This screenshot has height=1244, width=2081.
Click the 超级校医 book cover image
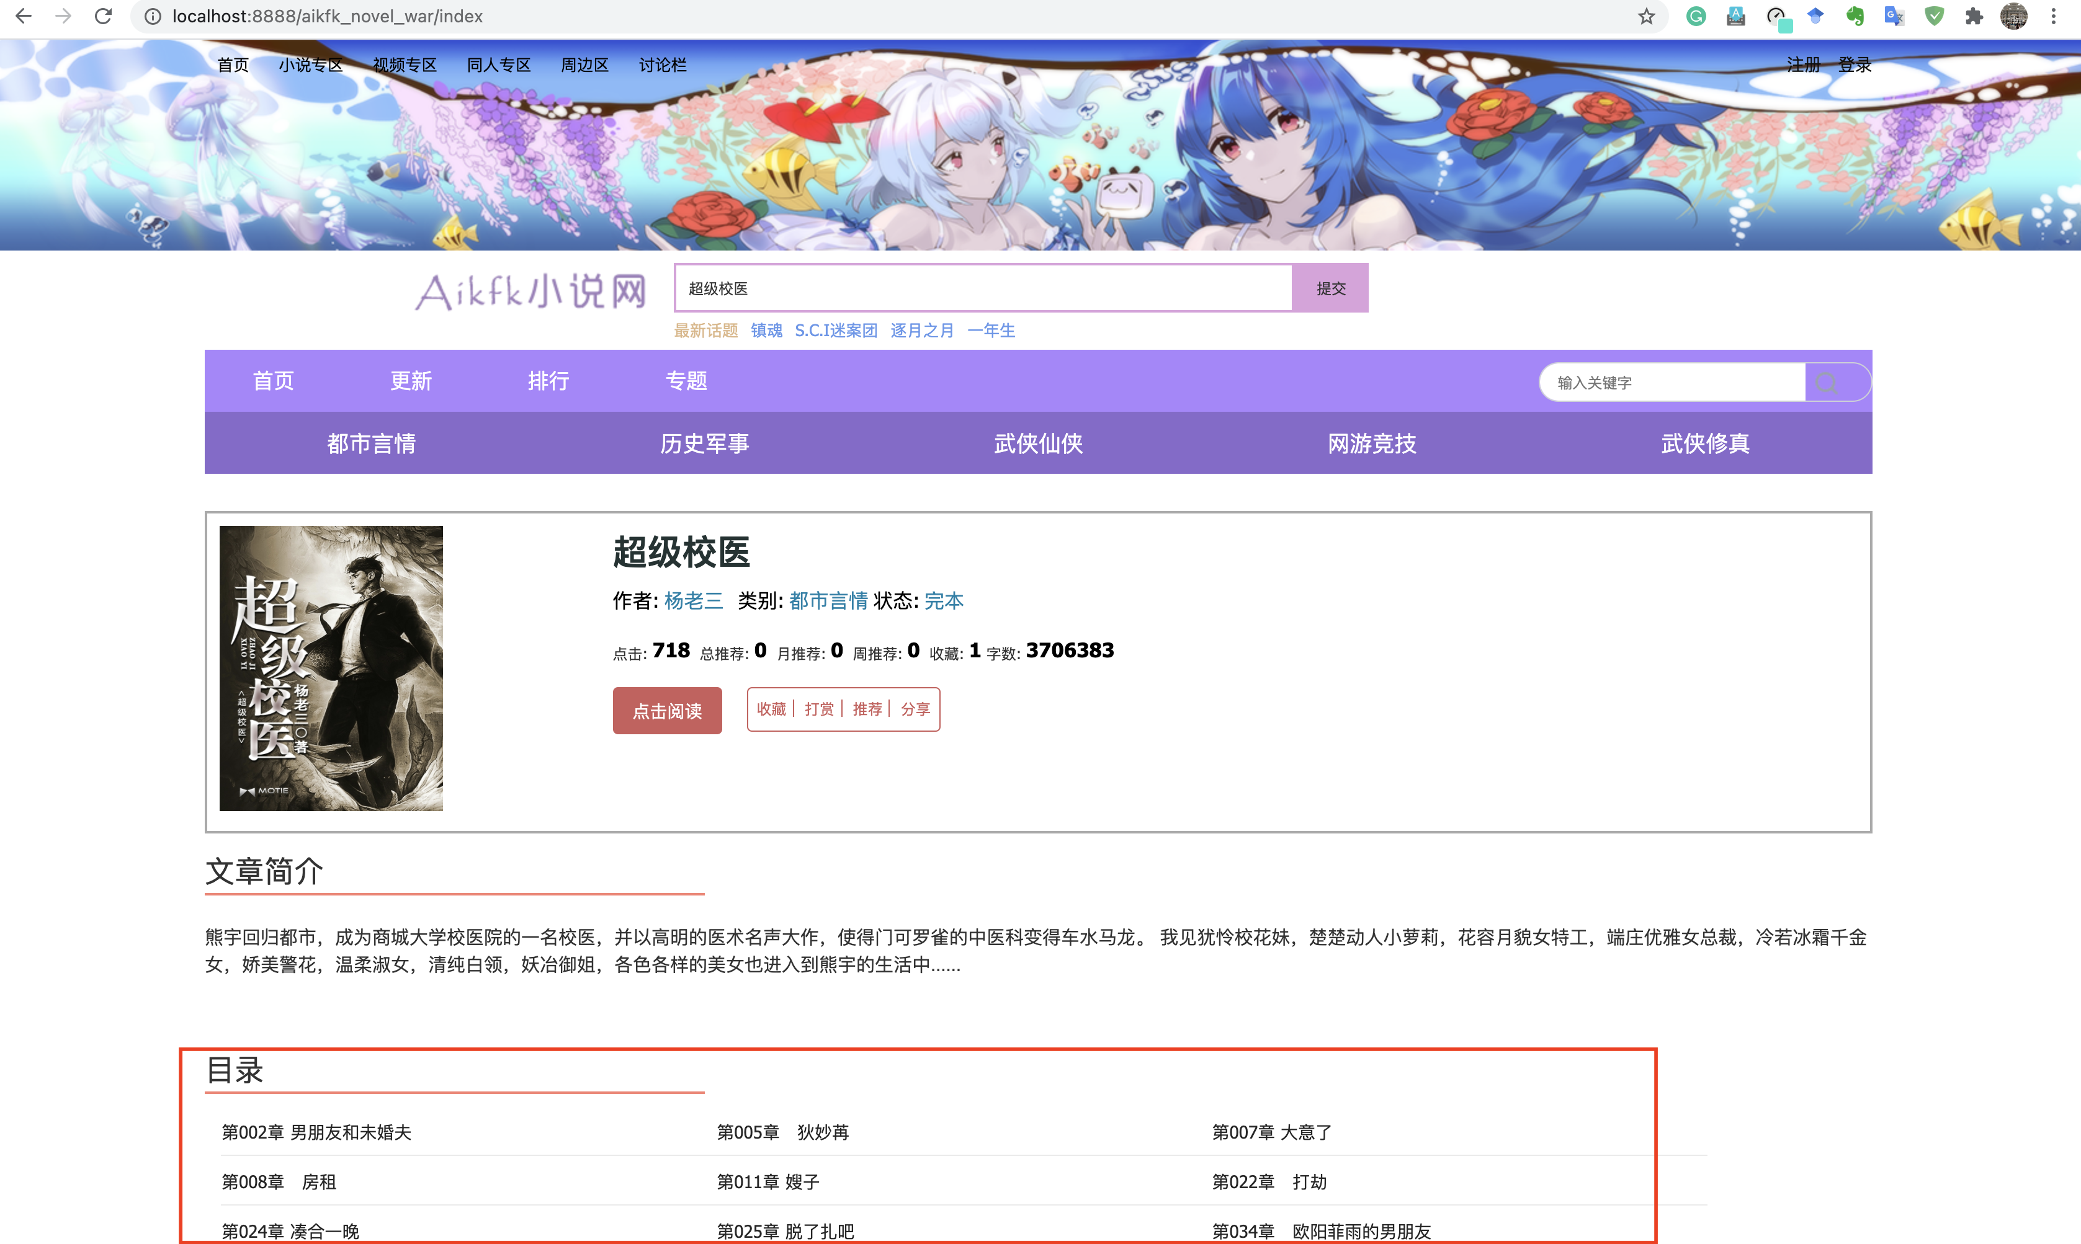click(x=331, y=668)
